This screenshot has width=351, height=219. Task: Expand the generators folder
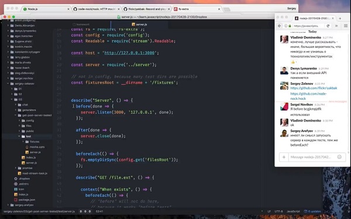16,110
